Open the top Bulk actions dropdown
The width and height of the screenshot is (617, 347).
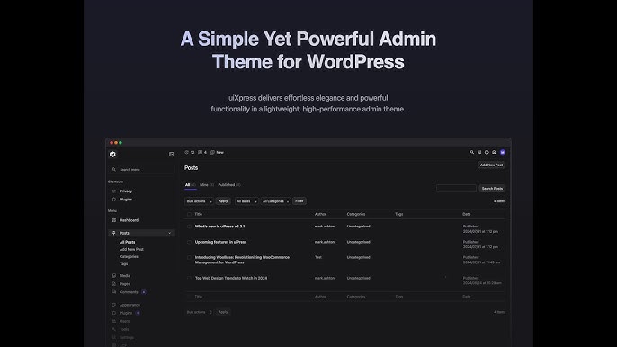[x=199, y=201]
